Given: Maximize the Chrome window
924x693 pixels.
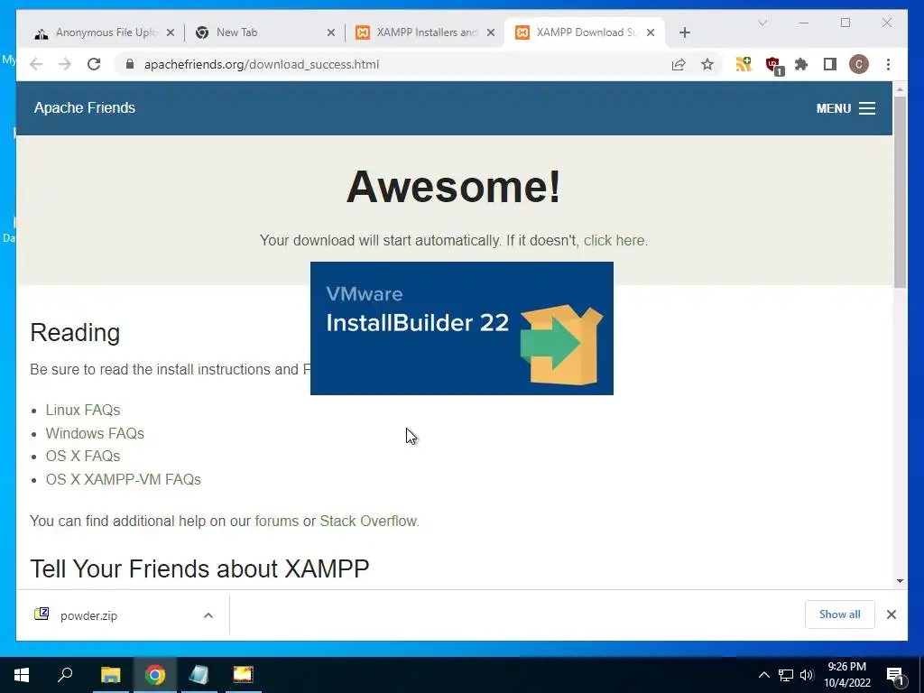Looking at the screenshot, I should pos(845,23).
